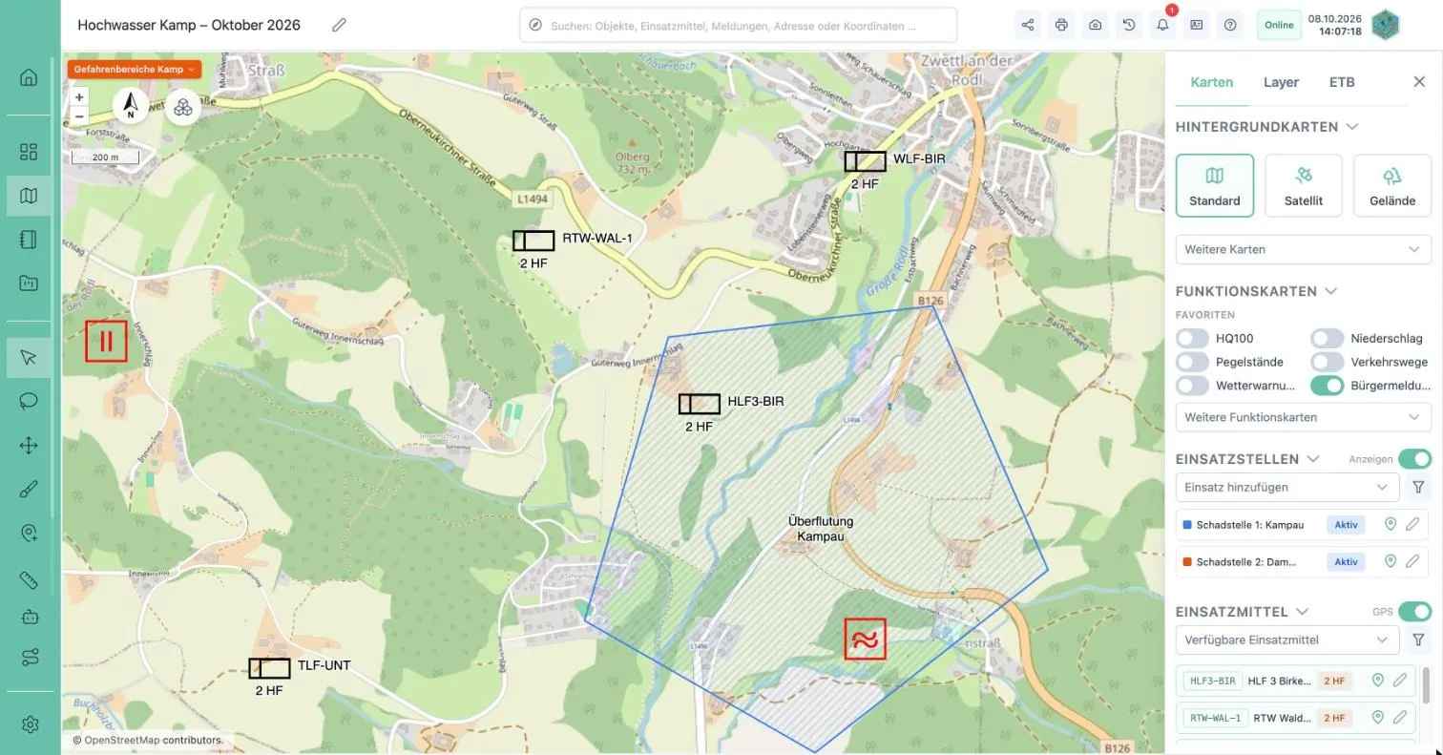Screen dimensions: 1443x755
Task: Click the Online status button
Action: tap(1279, 25)
